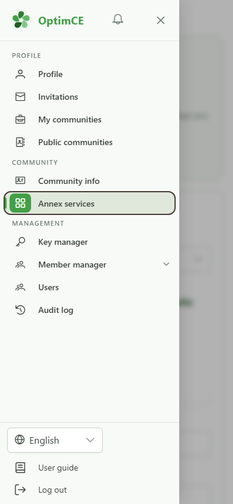The image size is (233, 504).
Task: Click the language dropdown chevron arrow
Action: (90, 440)
